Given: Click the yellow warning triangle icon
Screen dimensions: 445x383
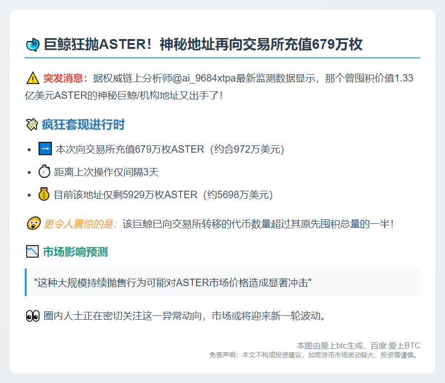Looking at the screenshot, I should [33, 78].
